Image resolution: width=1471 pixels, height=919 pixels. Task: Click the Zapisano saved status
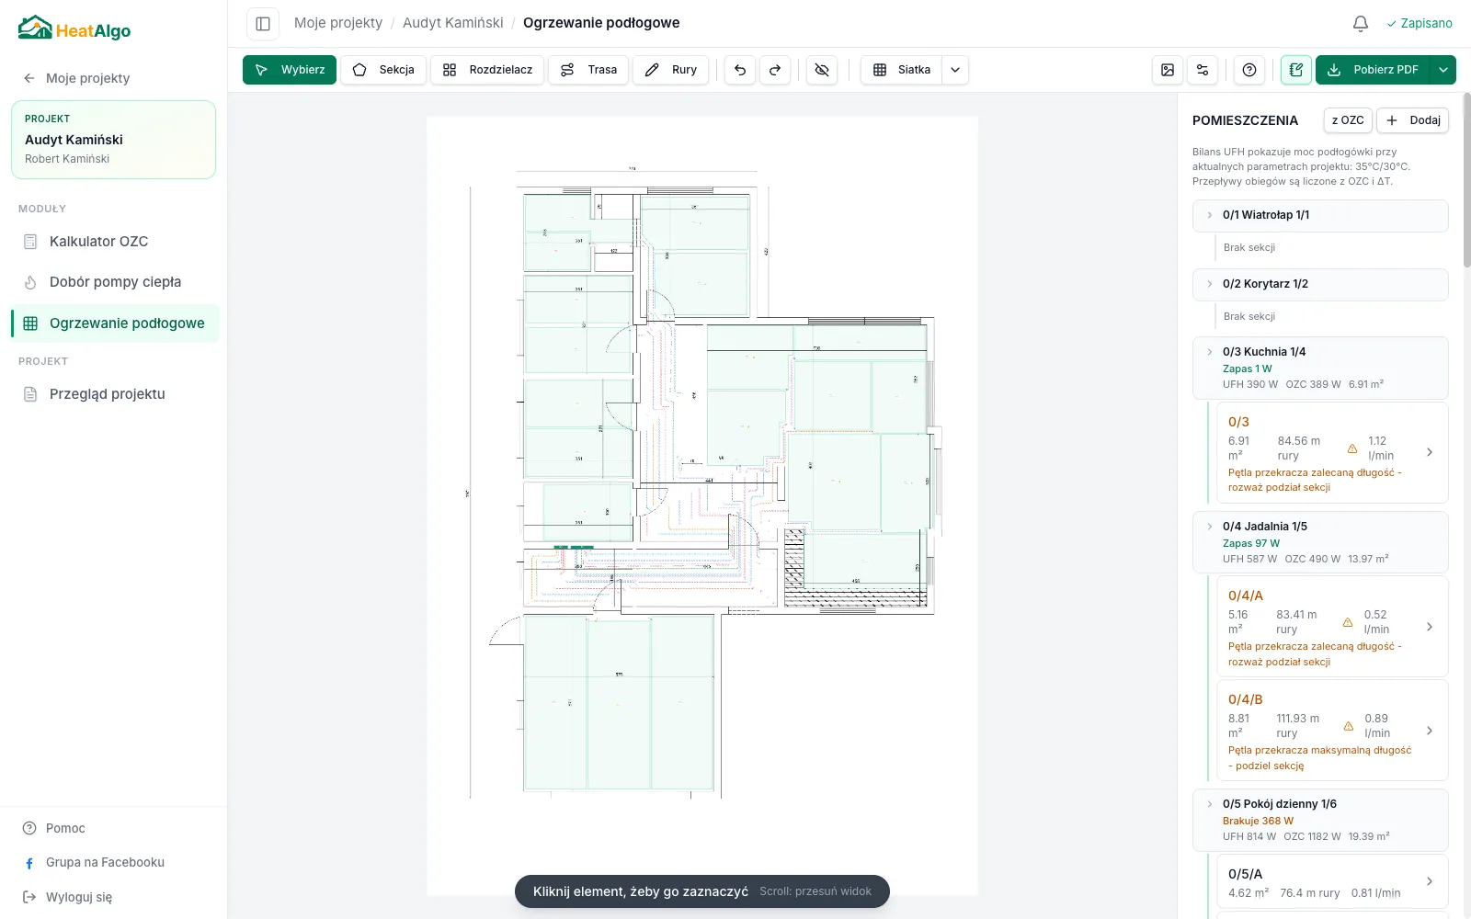[x=1420, y=24]
